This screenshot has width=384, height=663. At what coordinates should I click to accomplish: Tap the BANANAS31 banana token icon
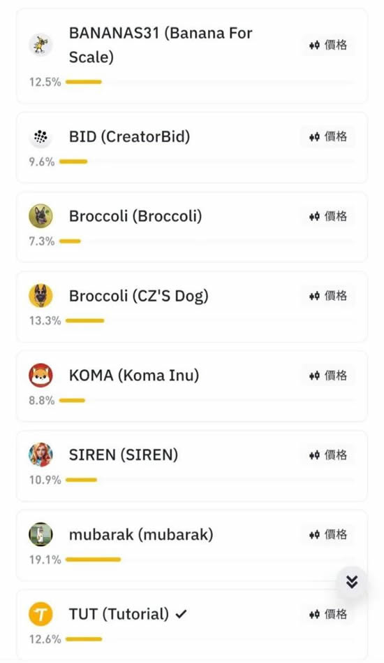[x=40, y=45]
